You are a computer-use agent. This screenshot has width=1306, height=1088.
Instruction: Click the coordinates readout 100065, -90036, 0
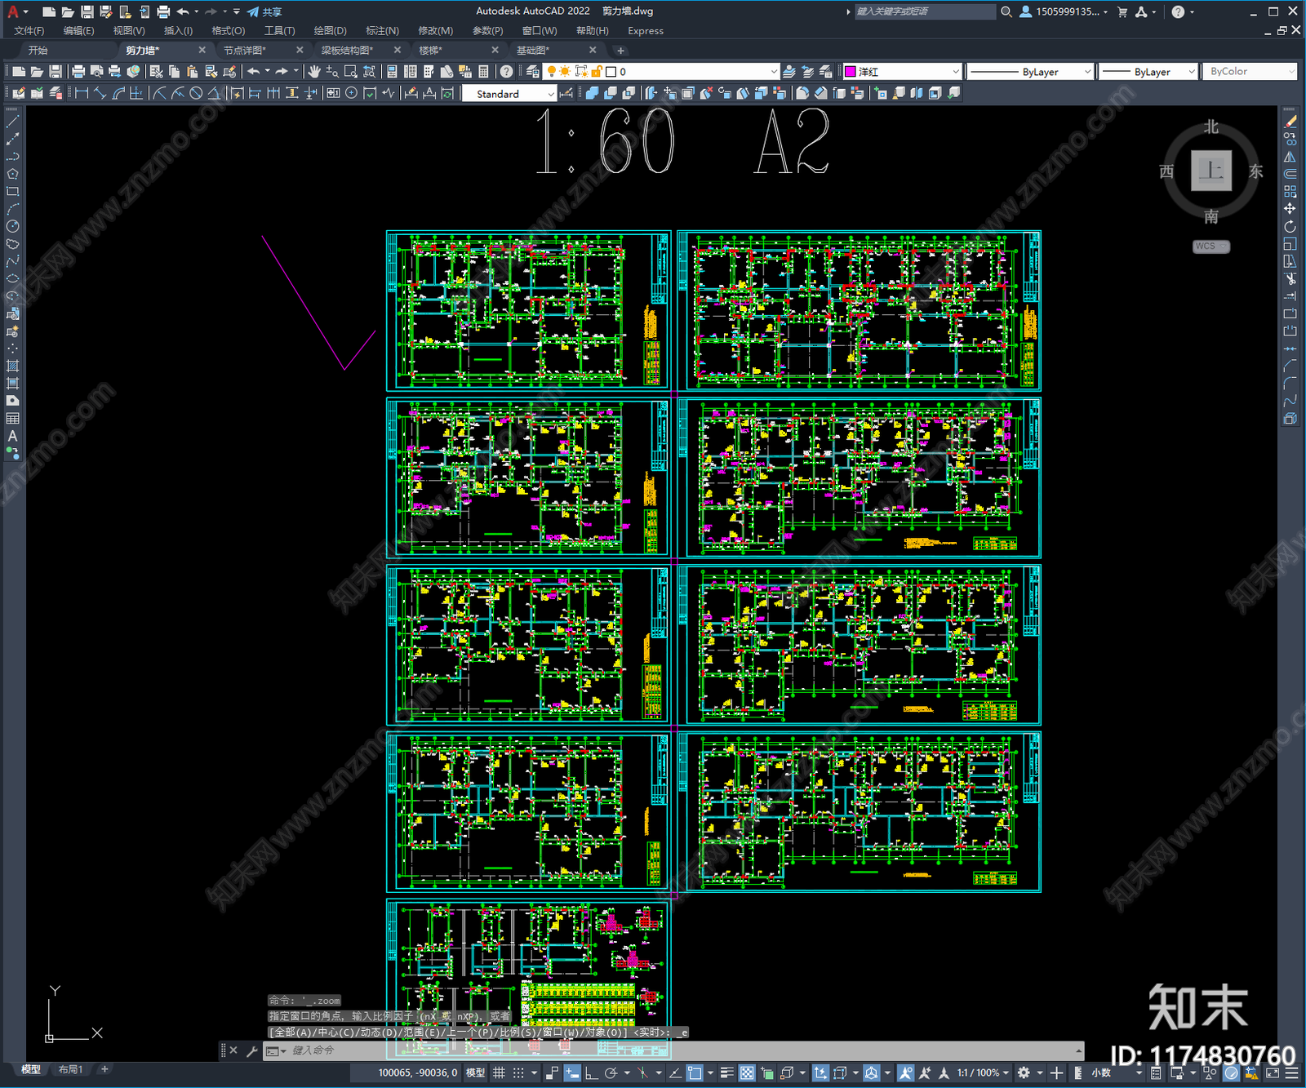[418, 1072]
